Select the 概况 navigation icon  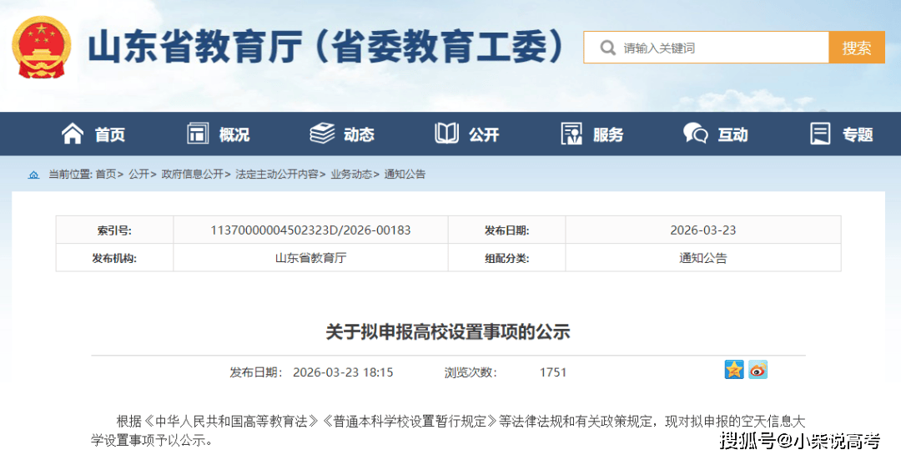198,134
